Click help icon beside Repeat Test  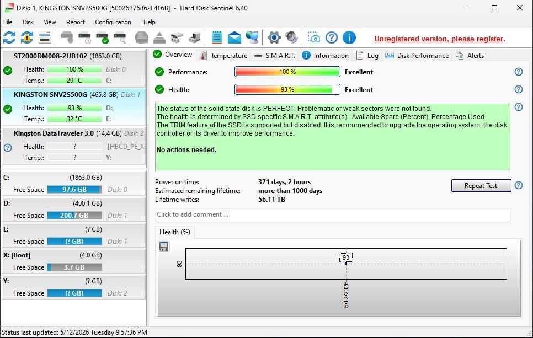click(x=519, y=185)
